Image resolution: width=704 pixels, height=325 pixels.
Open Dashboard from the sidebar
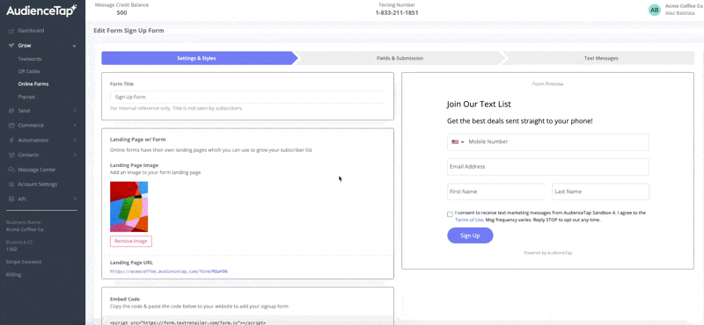(x=31, y=31)
